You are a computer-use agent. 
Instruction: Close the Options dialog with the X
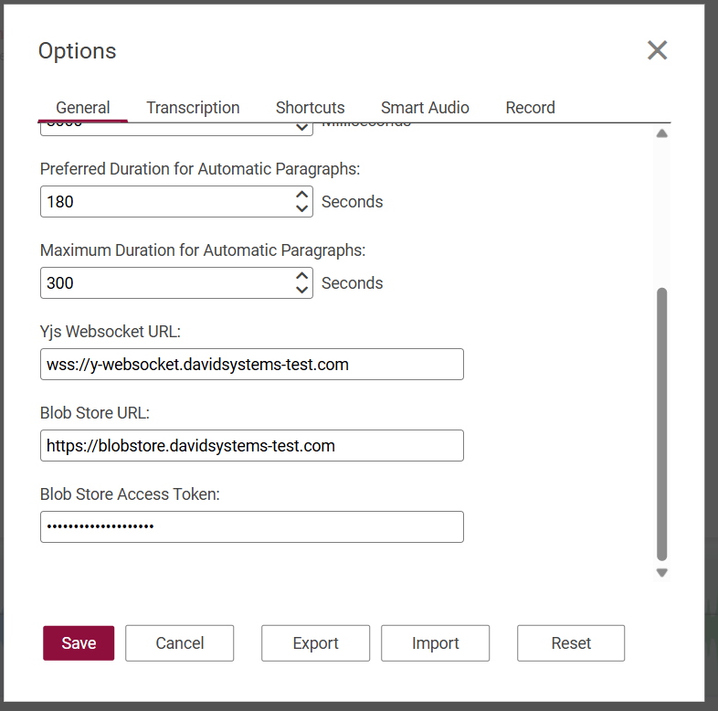657,50
